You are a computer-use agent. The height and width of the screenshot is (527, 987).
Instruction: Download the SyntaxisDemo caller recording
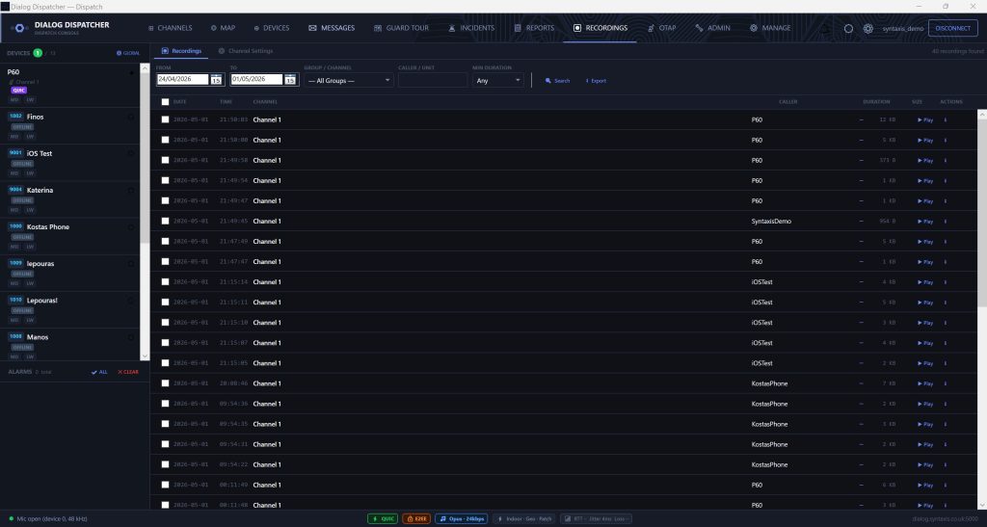click(x=945, y=222)
